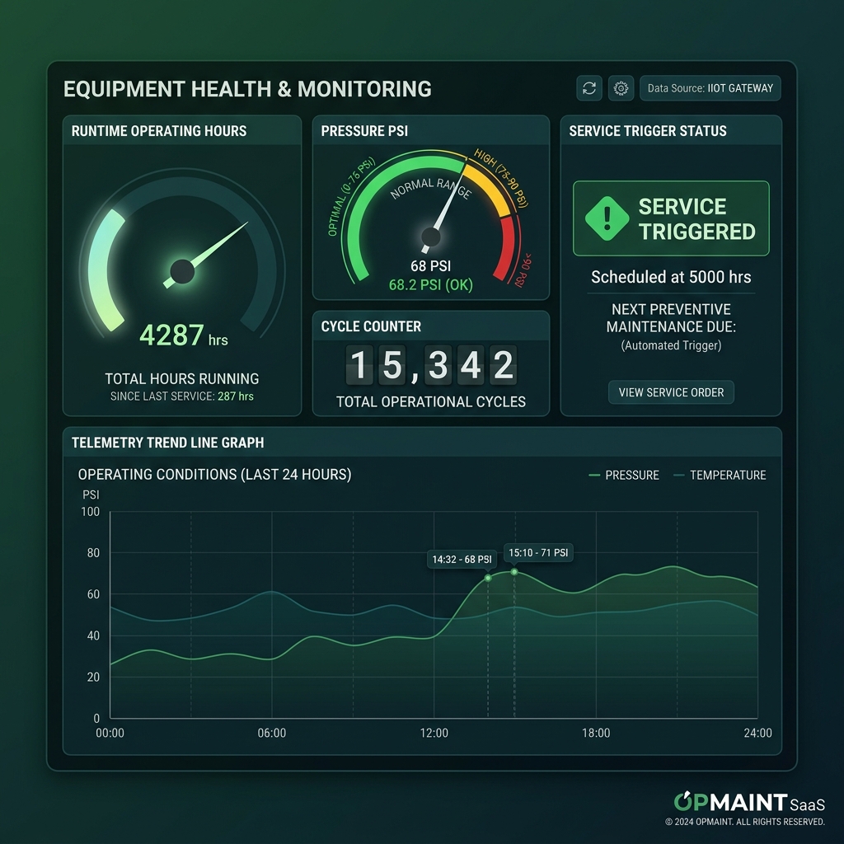Click the Runtime Operating Hours panel header
The width and height of the screenshot is (844, 844).
point(182,131)
